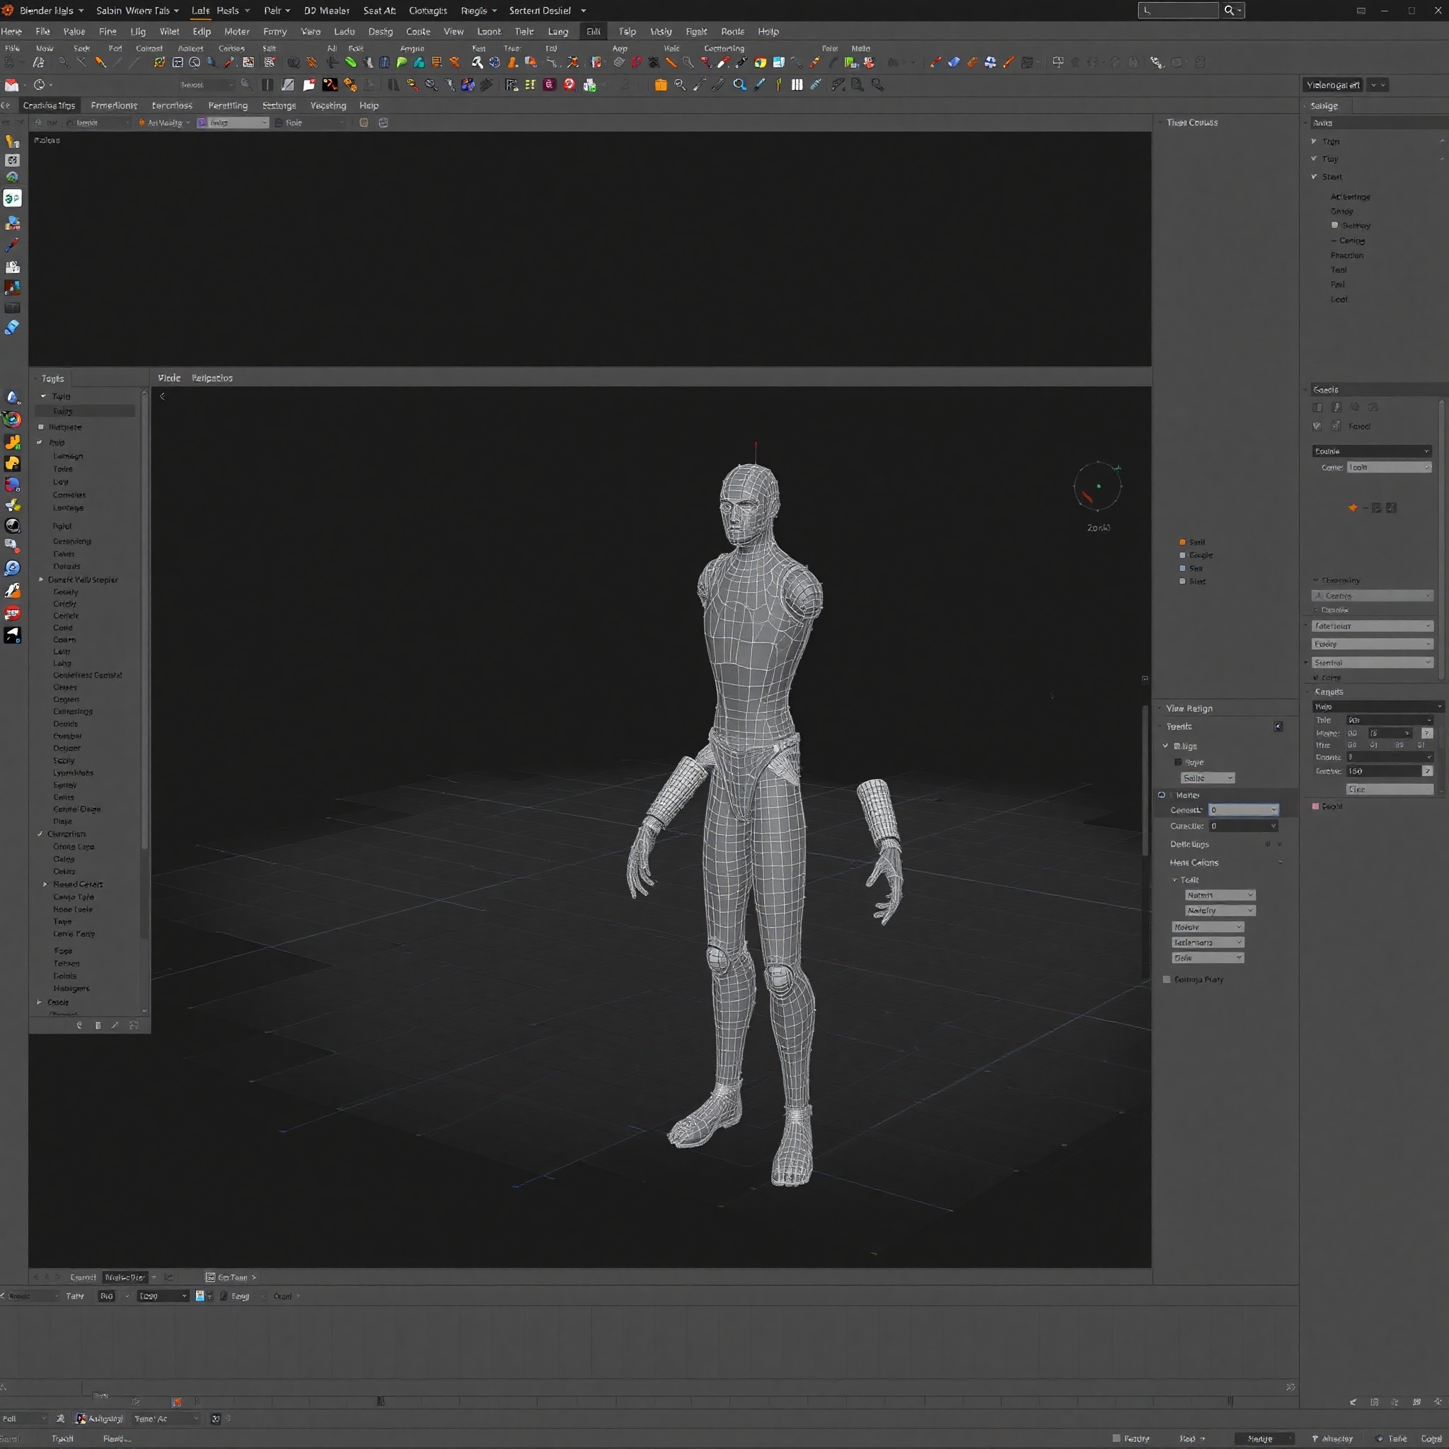
Task: Select the pencil annotate icon in the left sidebar
Action: point(13,245)
